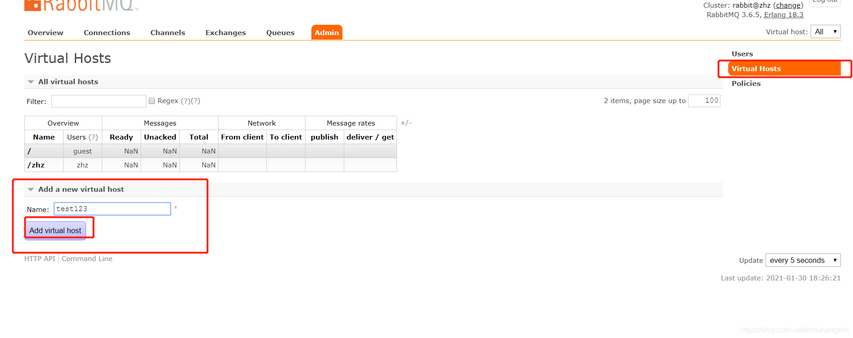Image resolution: width=853 pixels, height=338 pixels.
Task: Sort by the Unacked column header
Action: click(160, 137)
